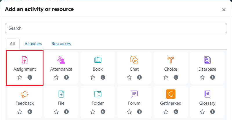Choose the Book resource icon
This screenshot has height=120, width=232.
coord(98,60)
